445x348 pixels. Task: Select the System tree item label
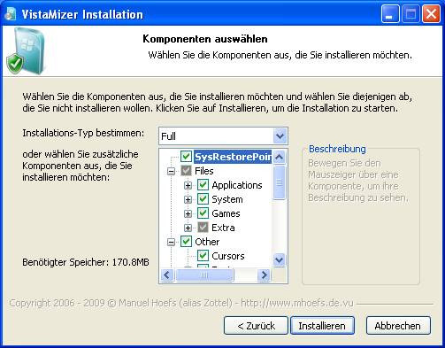click(227, 199)
